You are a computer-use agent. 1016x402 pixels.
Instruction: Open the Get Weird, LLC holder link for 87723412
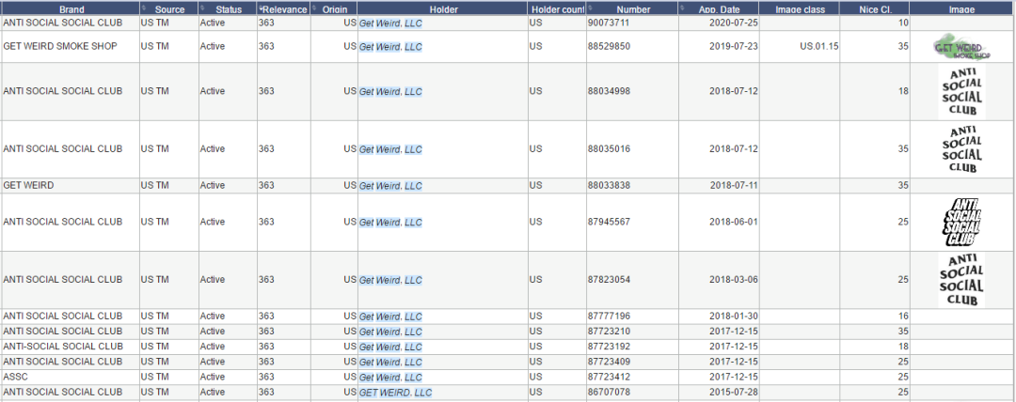[390, 378]
